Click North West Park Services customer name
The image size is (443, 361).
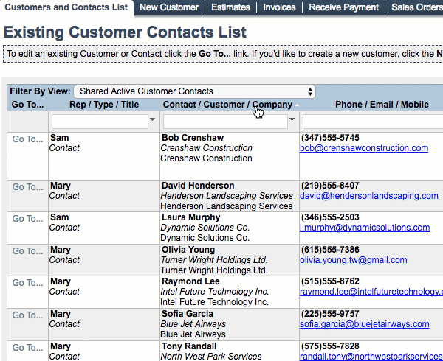pyautogui.click(x=211, y=357)
